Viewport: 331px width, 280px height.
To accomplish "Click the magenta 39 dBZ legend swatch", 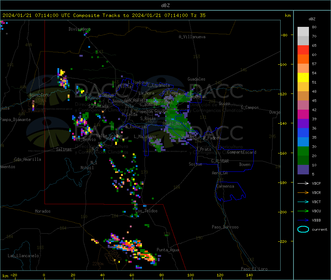I will click(303, 114).
